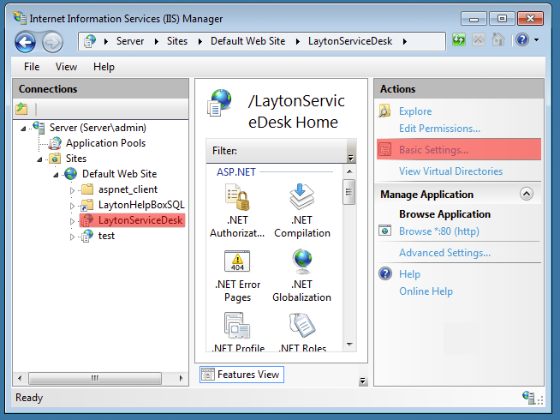Image resolution: width=560 pixels, height=420 pixels.
Task: Click the Browse *:80 browser icon
Action: coord(385,231)
